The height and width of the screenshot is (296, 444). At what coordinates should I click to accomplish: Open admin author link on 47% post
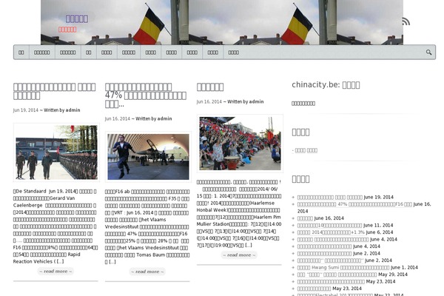click(x=164, y=118)
